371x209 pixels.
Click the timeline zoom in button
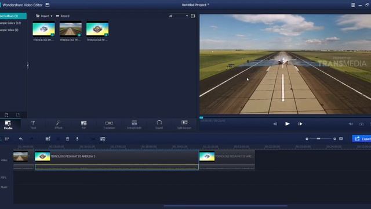click(334, 139)
